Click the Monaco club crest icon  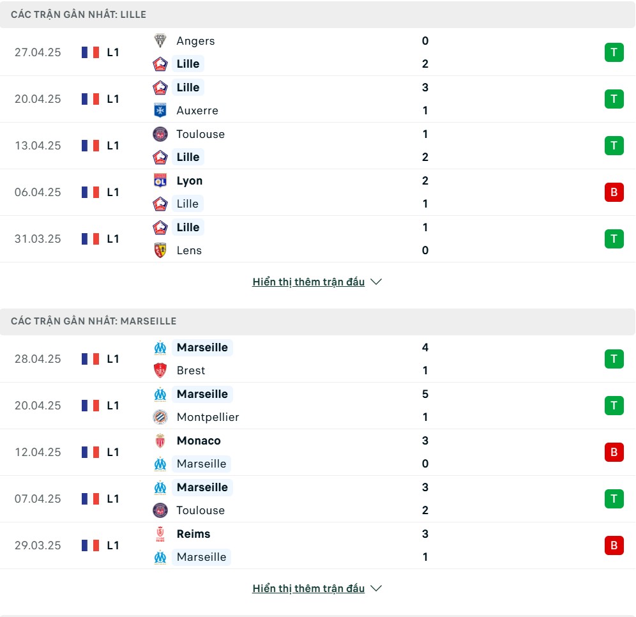click(x=160, y=441)
